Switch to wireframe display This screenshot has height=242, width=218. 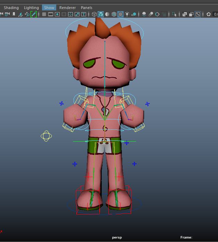click(94, 14)
